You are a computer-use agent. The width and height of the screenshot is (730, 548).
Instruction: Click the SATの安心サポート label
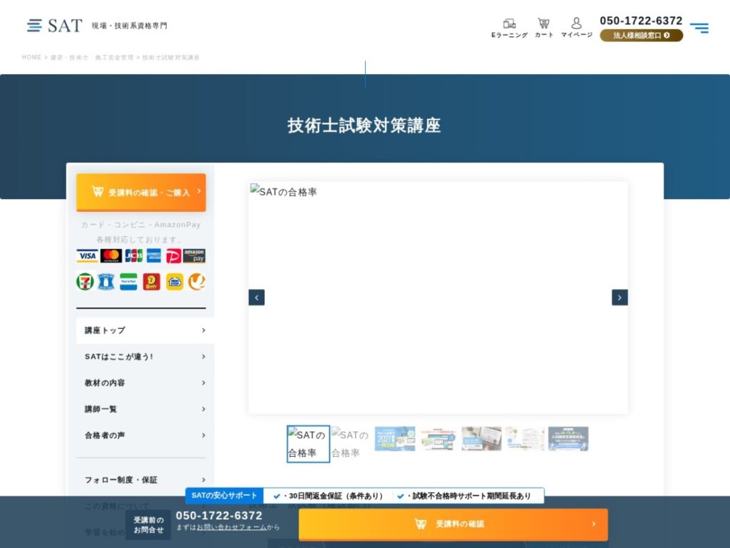[x=225, y=495]
